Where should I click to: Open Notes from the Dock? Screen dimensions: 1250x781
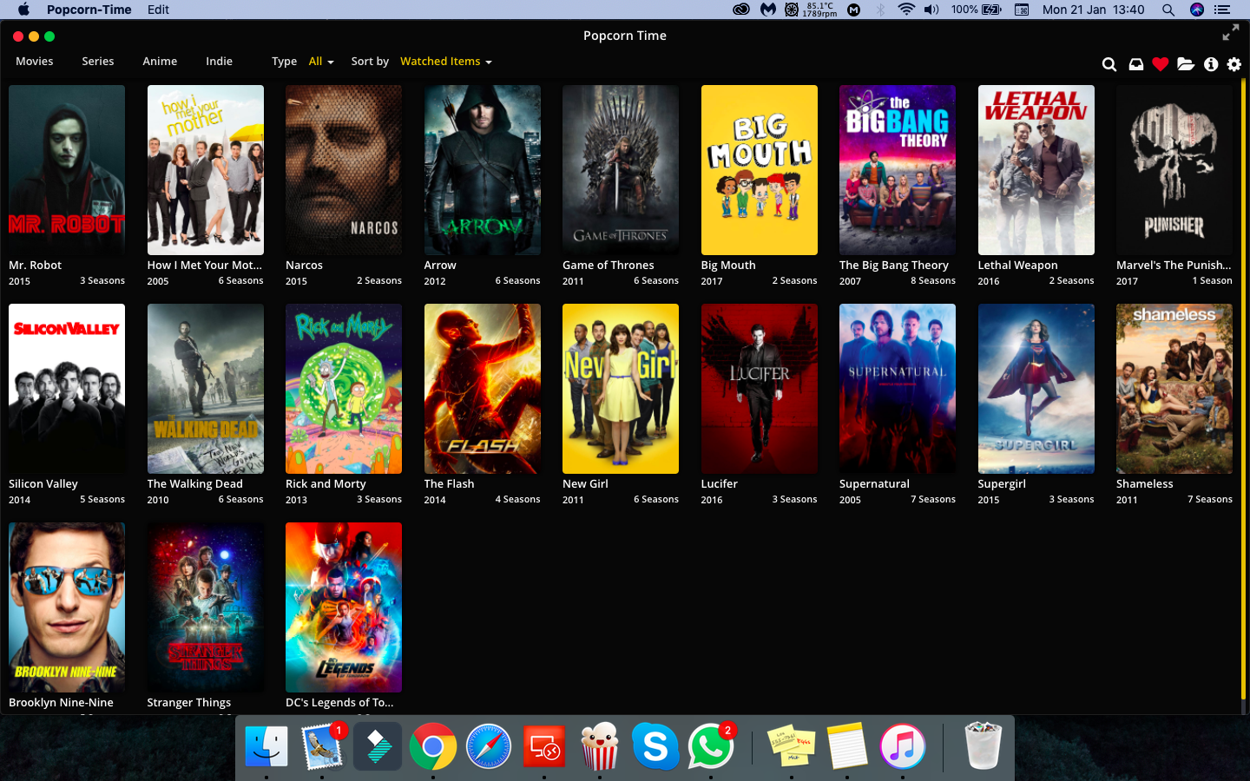point(847,746)
